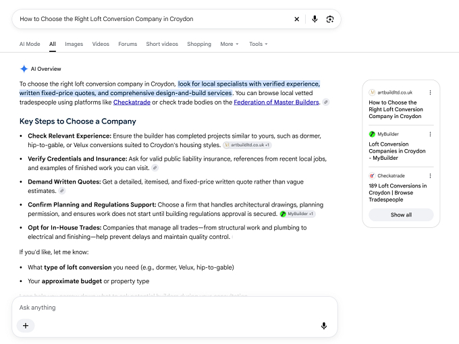Viewport: 459px width, 344px height.
Task: Open Loft Conversion Companies in Croydon MyBuilder result
Action: pyautogui.click(x=397, y=151)
